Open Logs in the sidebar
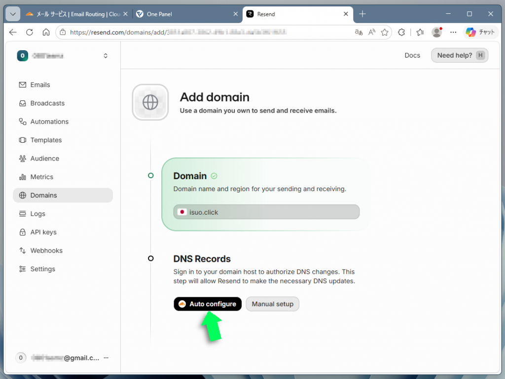The height and width of the screenshot is (379, 505). click(x=63, y=214)
